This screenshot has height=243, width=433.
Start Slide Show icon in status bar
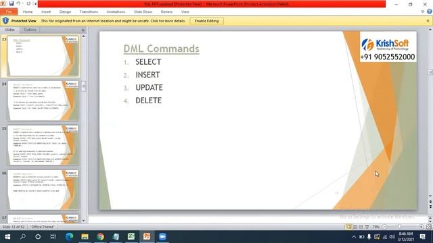[x=367, y=227]
